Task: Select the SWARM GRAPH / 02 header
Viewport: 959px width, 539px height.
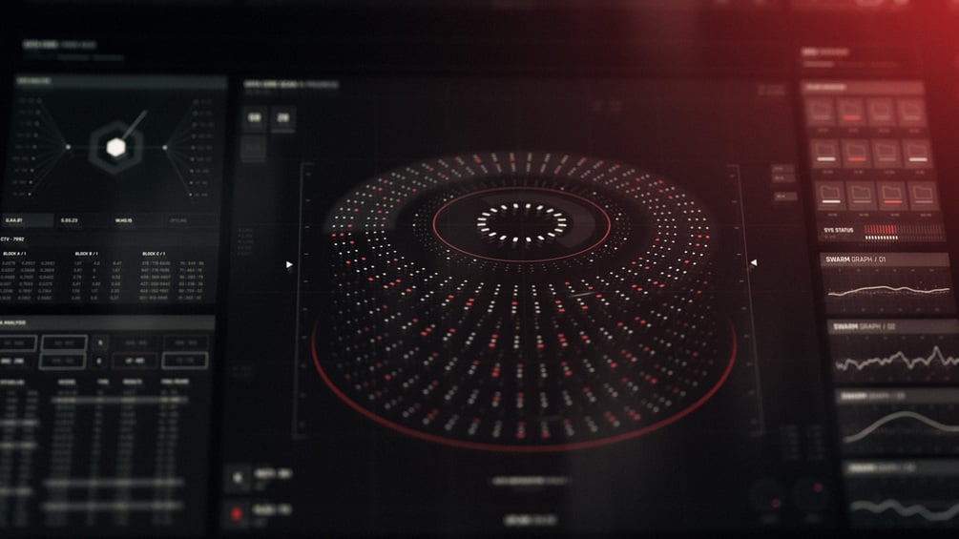Action: point(893,327)
